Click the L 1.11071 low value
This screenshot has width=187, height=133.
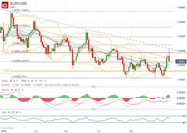(37, 85)
